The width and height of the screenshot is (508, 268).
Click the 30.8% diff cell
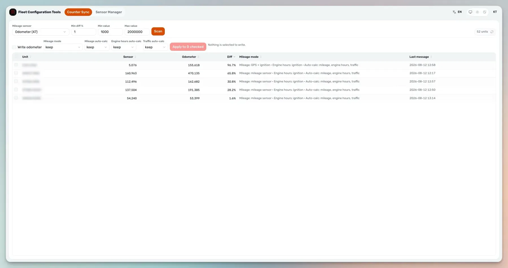coord(231,82)
